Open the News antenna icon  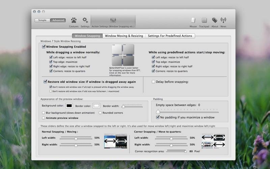(x=223, y=20)
